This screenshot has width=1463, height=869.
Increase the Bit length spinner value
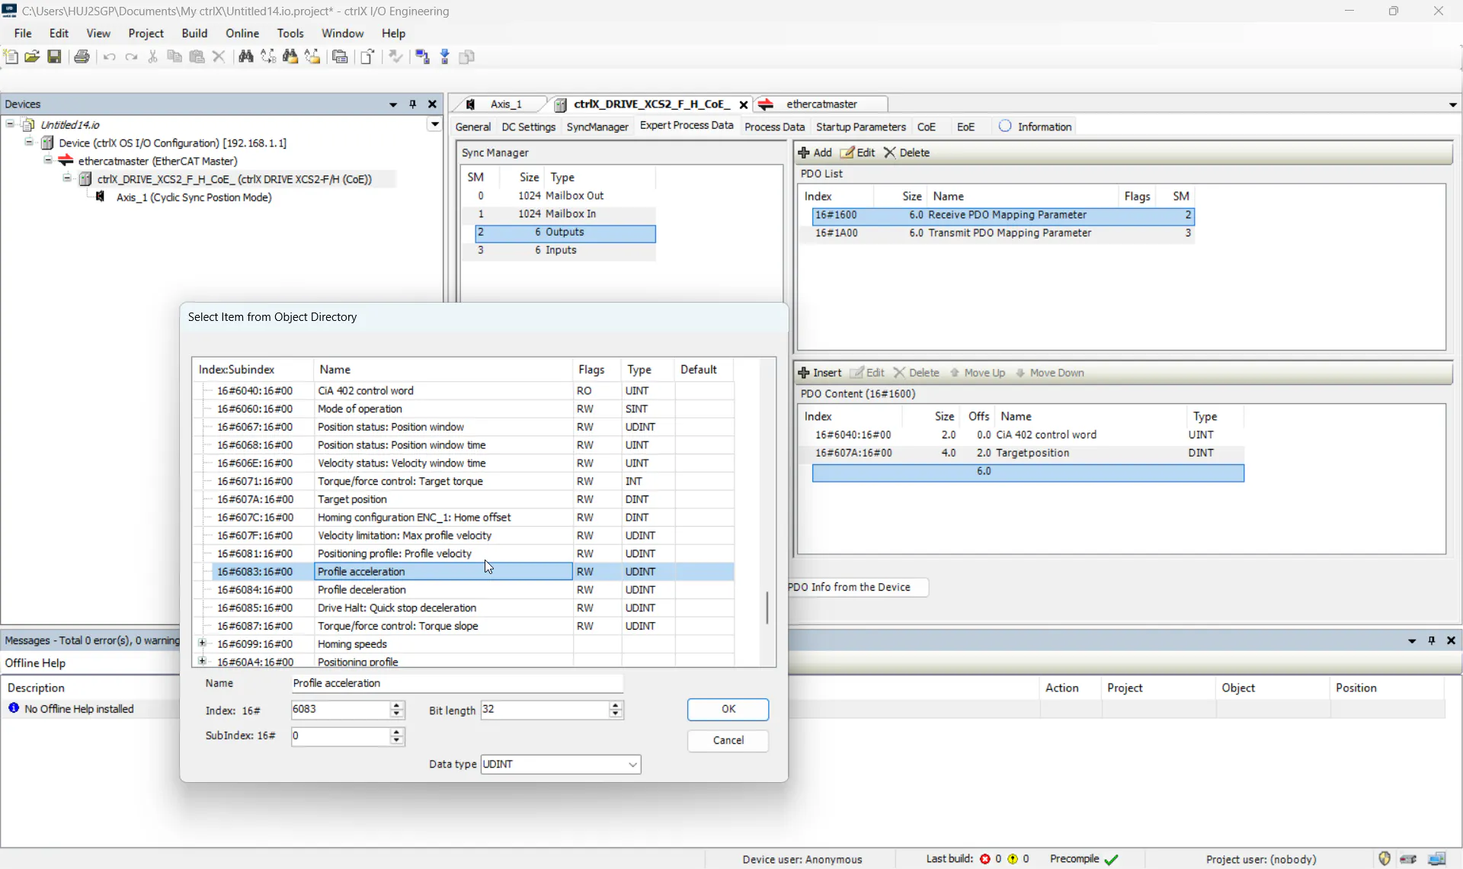click(616, 705)
